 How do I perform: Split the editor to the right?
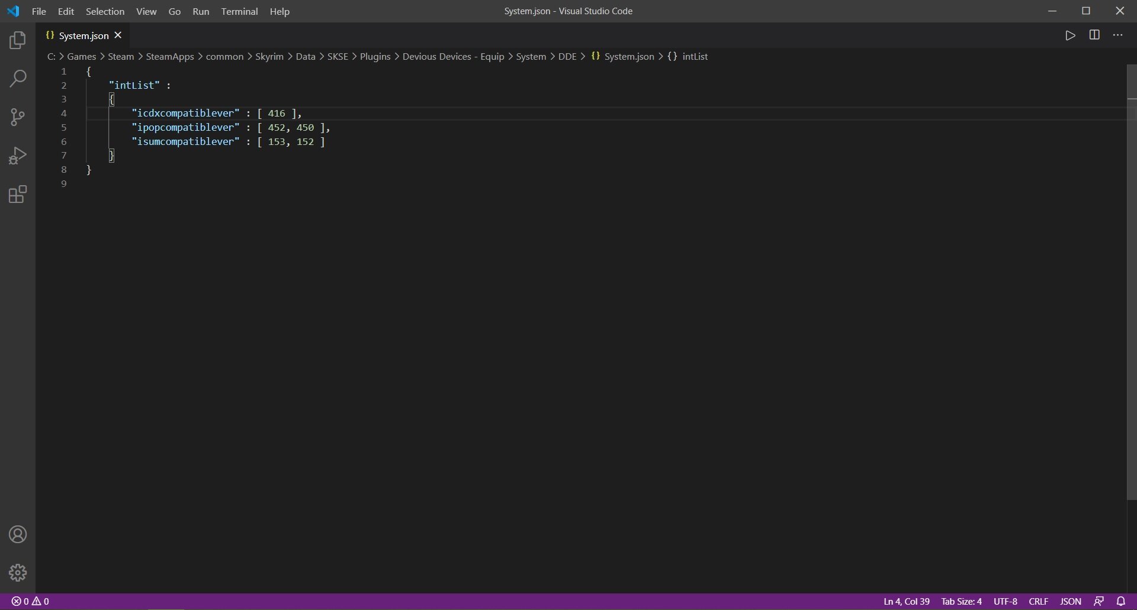[x=1094, y=35]
